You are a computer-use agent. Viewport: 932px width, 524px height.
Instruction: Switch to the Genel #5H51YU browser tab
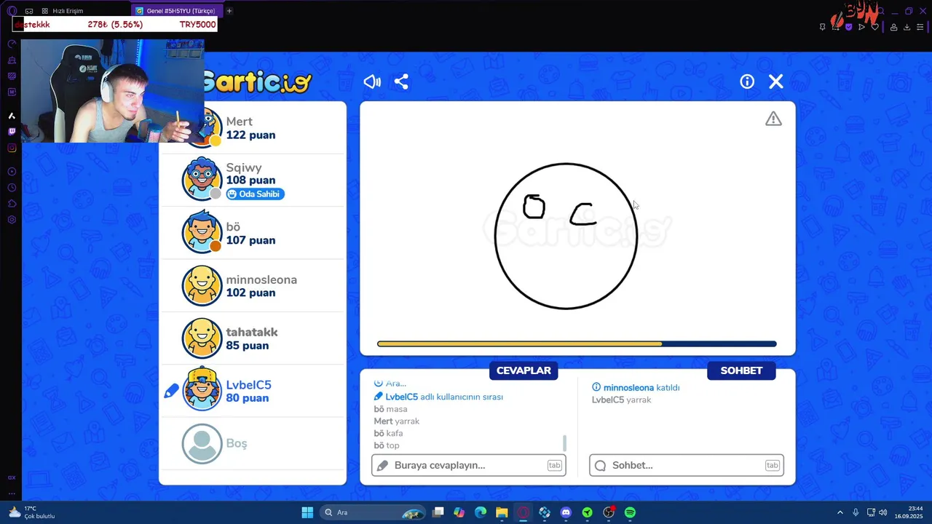point(177,11)
